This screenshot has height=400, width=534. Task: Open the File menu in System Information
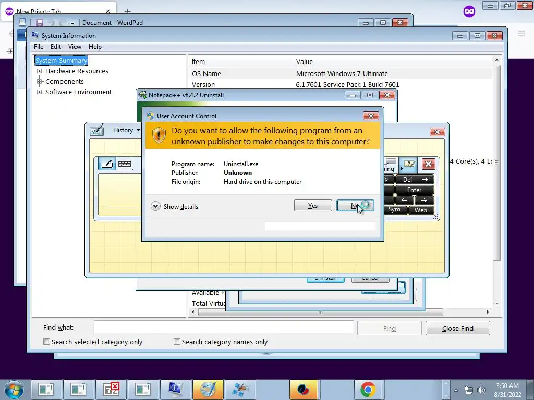39,46
